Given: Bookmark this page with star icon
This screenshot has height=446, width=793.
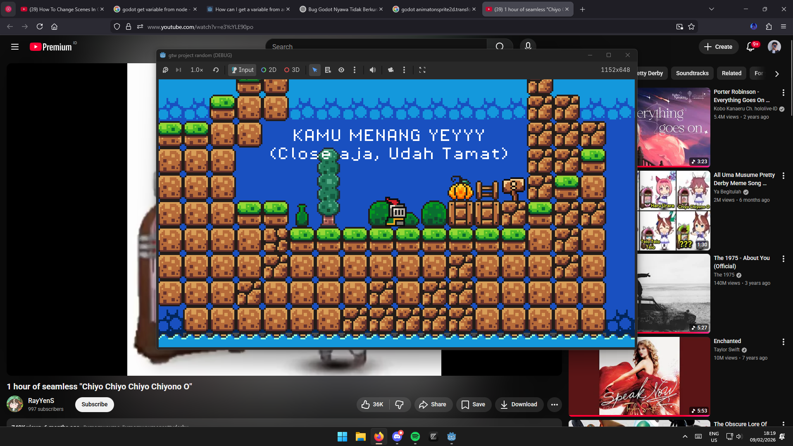Looking at the screenshot, I should [691, 26].
